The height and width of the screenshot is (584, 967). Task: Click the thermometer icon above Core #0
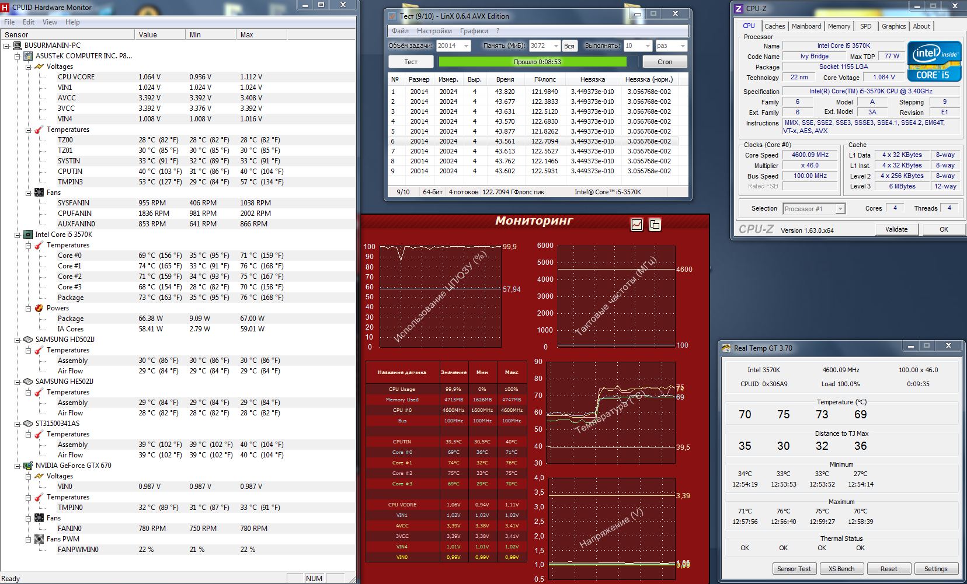pos(39,245)
